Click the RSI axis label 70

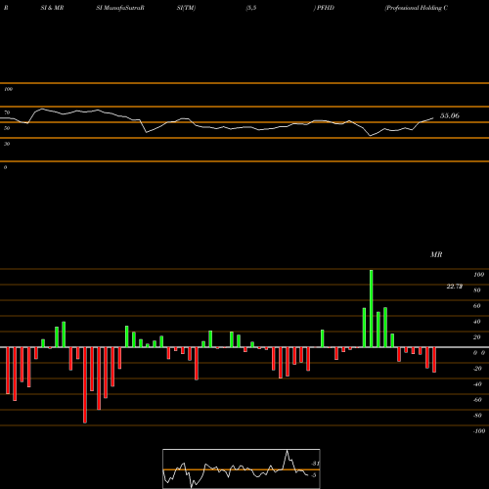(7, 112)
